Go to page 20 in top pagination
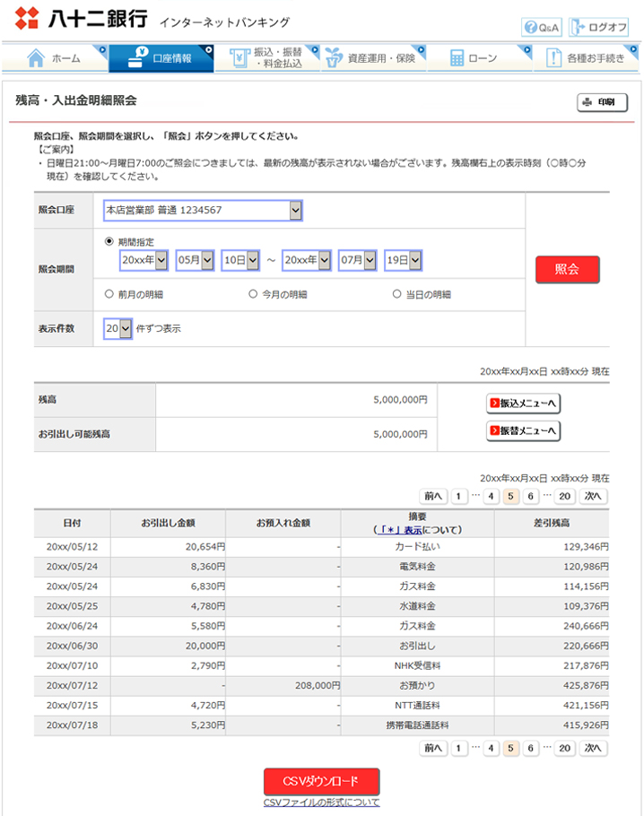 [565, 496]
